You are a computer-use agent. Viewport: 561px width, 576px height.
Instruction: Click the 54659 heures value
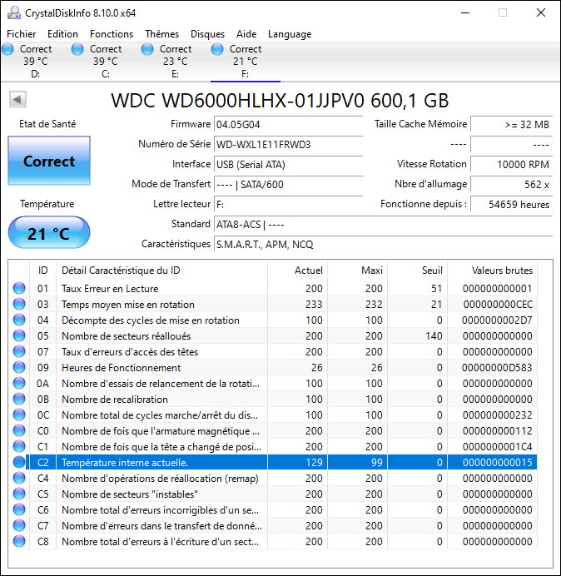511,204
